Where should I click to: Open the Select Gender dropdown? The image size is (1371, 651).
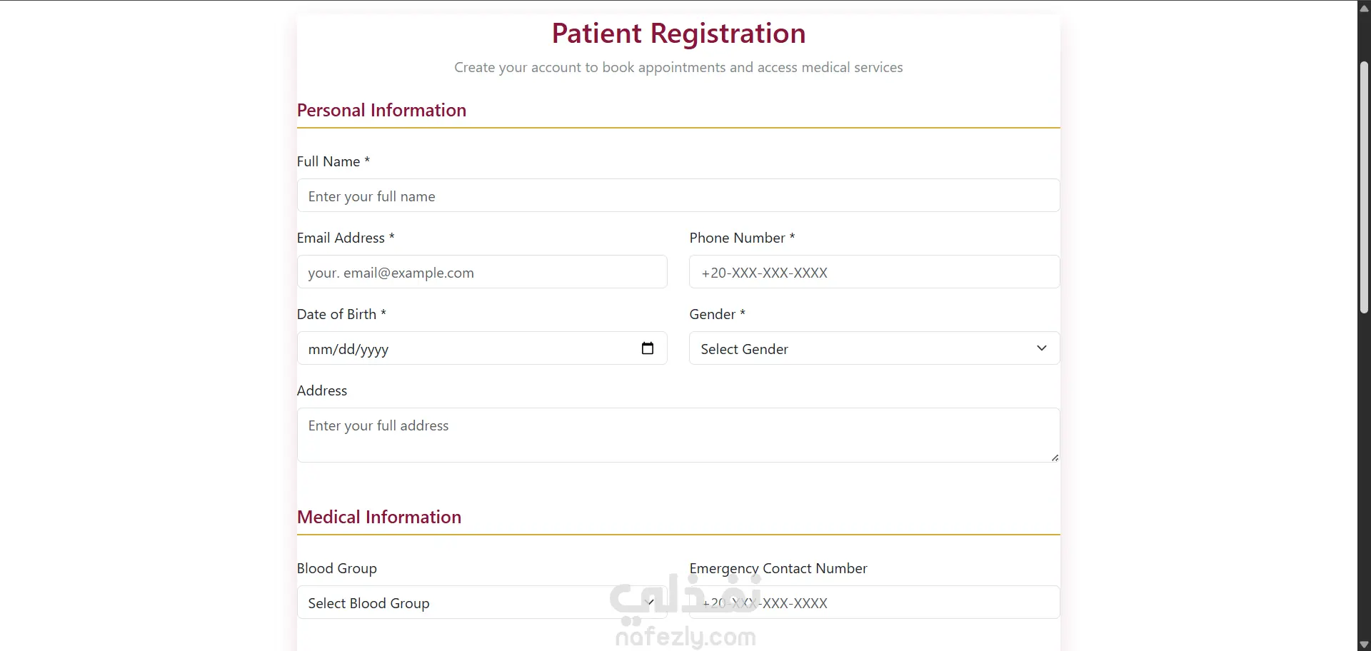[x=874, y=348]
